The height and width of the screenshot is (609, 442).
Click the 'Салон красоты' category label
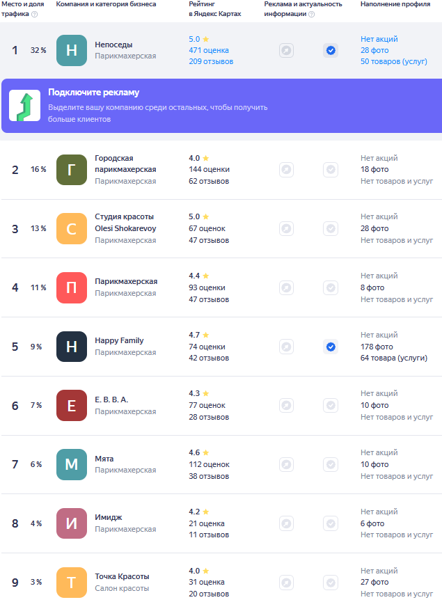[x=122, y=588]
